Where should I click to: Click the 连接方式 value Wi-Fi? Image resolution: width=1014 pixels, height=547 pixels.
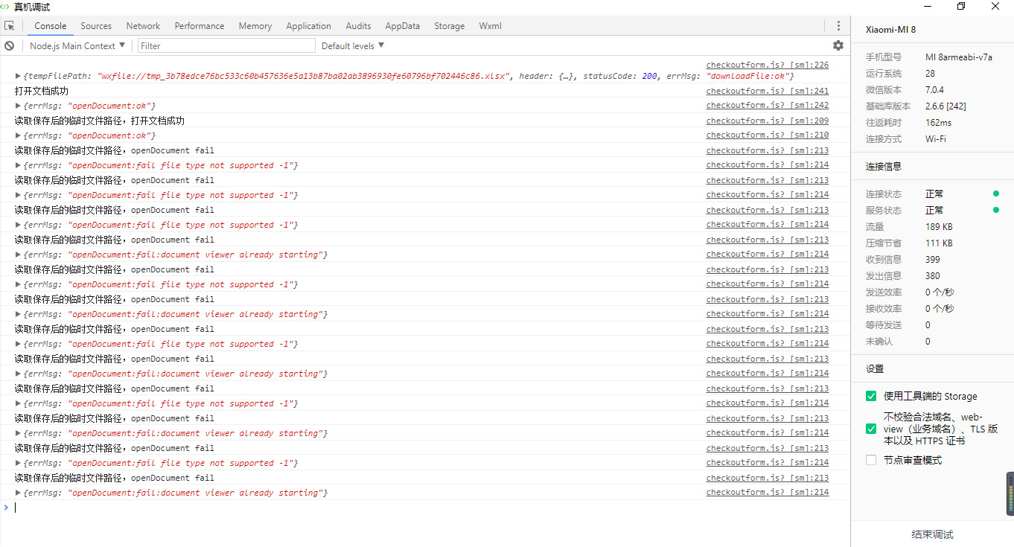936,138
